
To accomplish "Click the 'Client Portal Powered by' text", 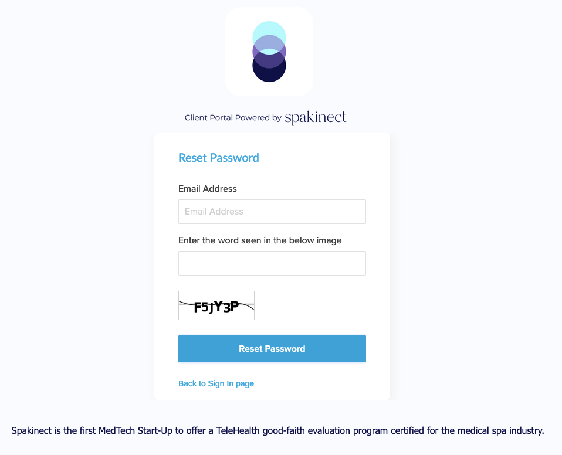I will 233,117.
